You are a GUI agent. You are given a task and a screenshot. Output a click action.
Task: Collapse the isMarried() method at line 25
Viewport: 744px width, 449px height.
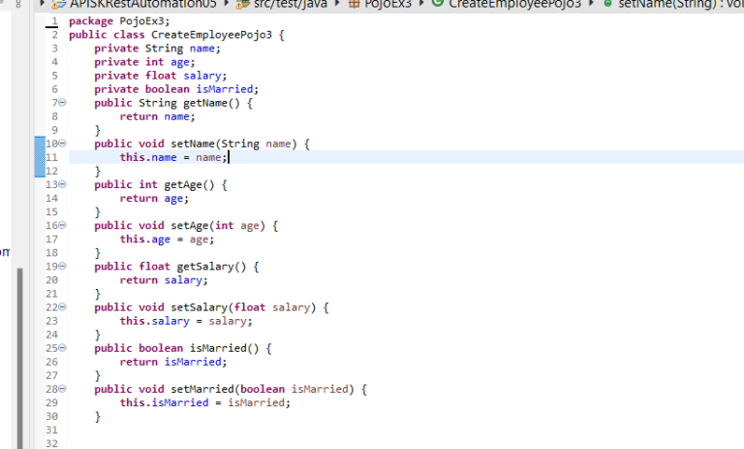(x=63, y=347)
